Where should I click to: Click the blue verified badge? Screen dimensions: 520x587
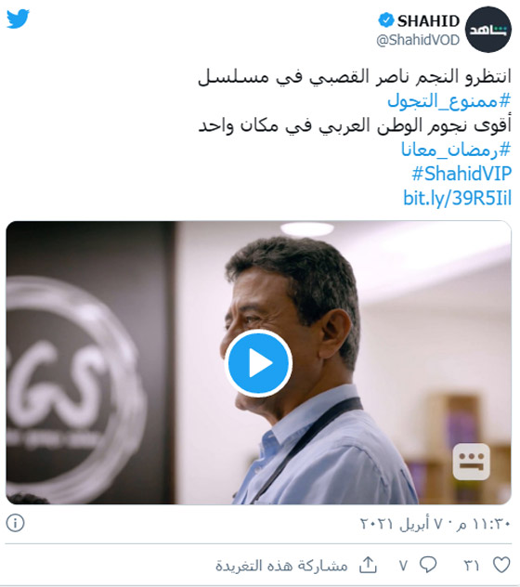point(385,20)
